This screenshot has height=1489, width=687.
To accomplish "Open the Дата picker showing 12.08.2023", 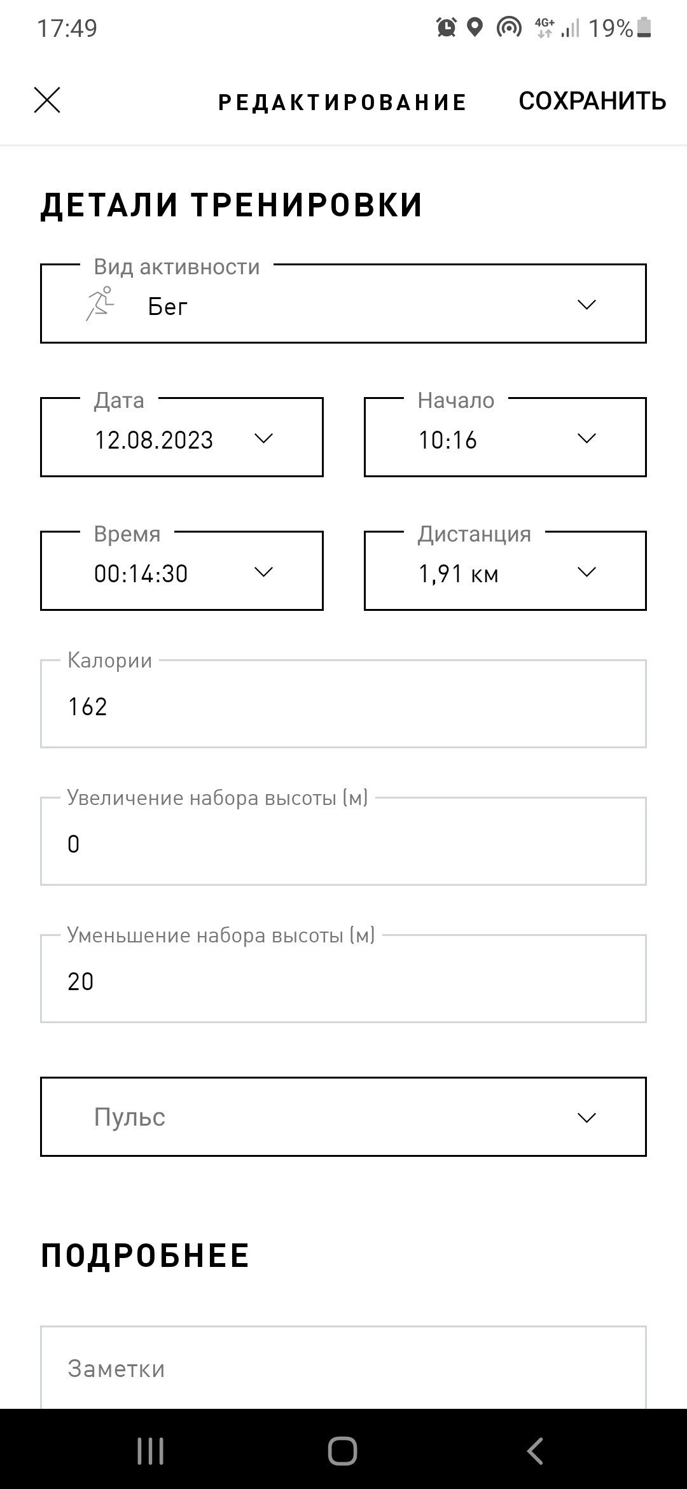I will [182, 437].
